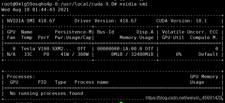Click the Process name column header

[92, 82]
